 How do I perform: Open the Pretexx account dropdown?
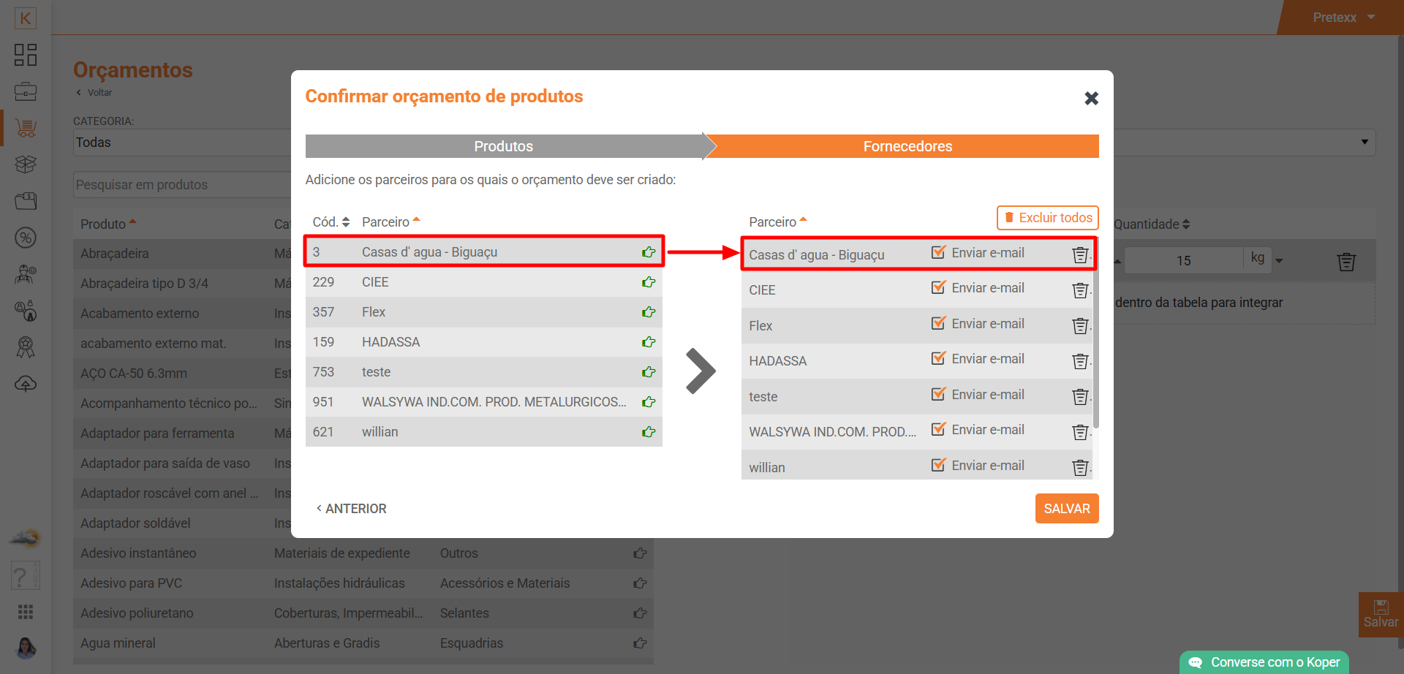[1343, 18]
